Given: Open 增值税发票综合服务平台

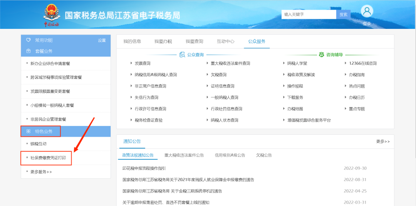Looking at the screenshot, I should coord(309,121).
